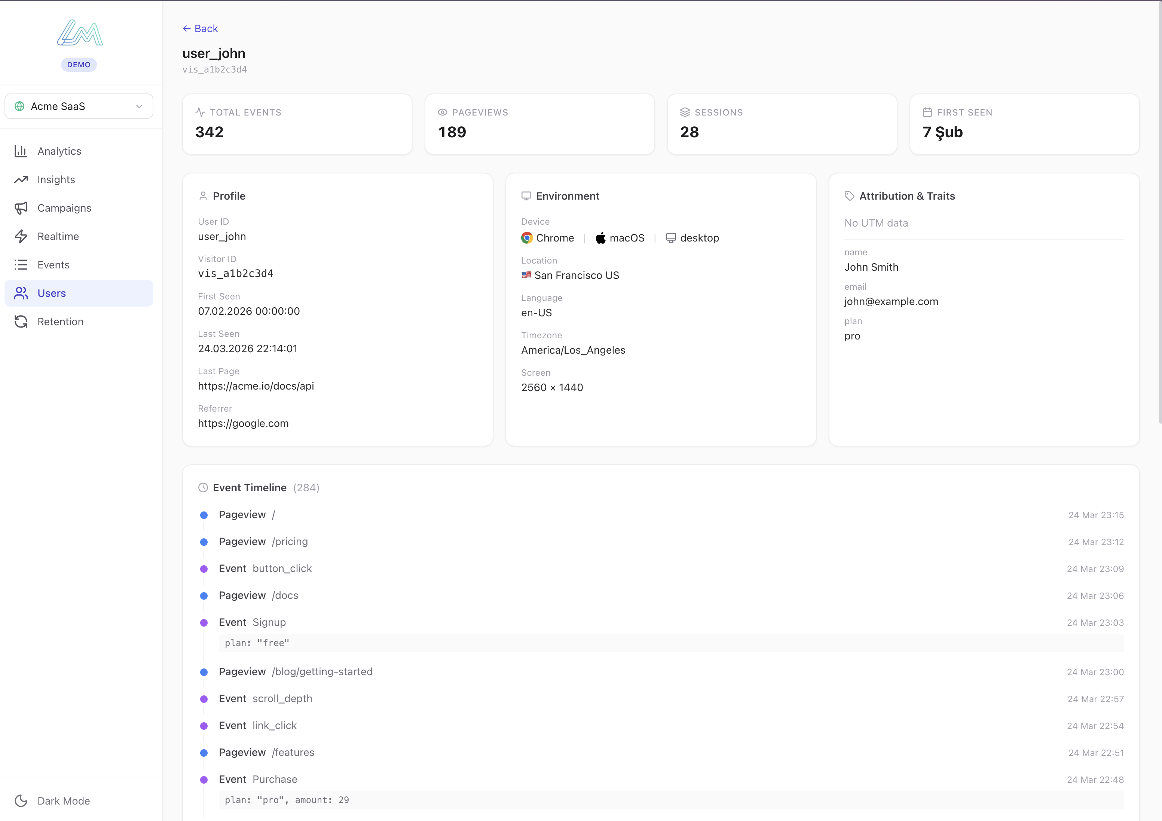Click the Sessions value 28

(689, 132)
